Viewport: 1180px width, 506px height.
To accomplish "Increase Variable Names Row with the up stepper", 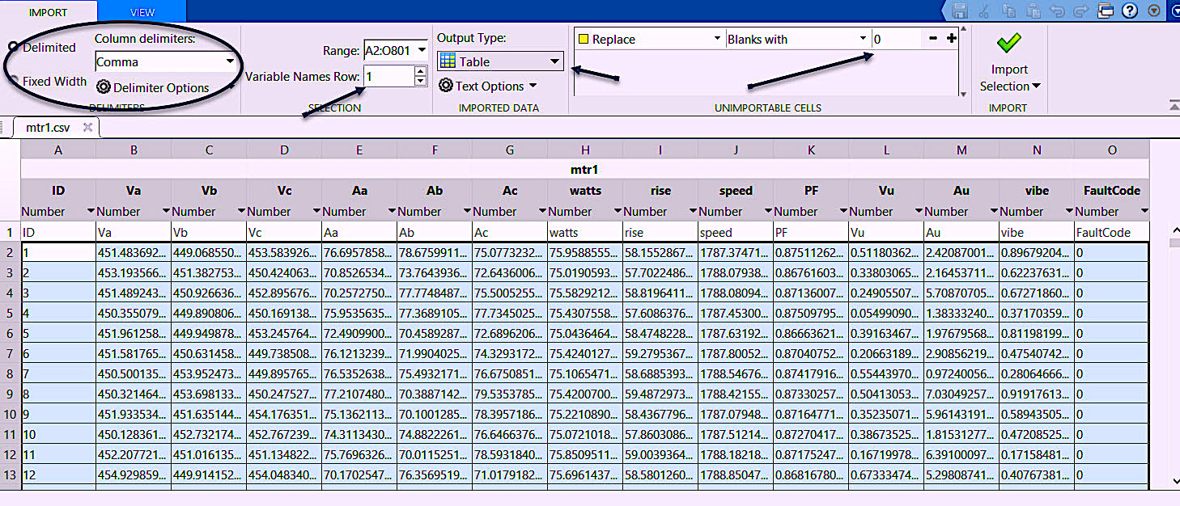I will 419,71.
